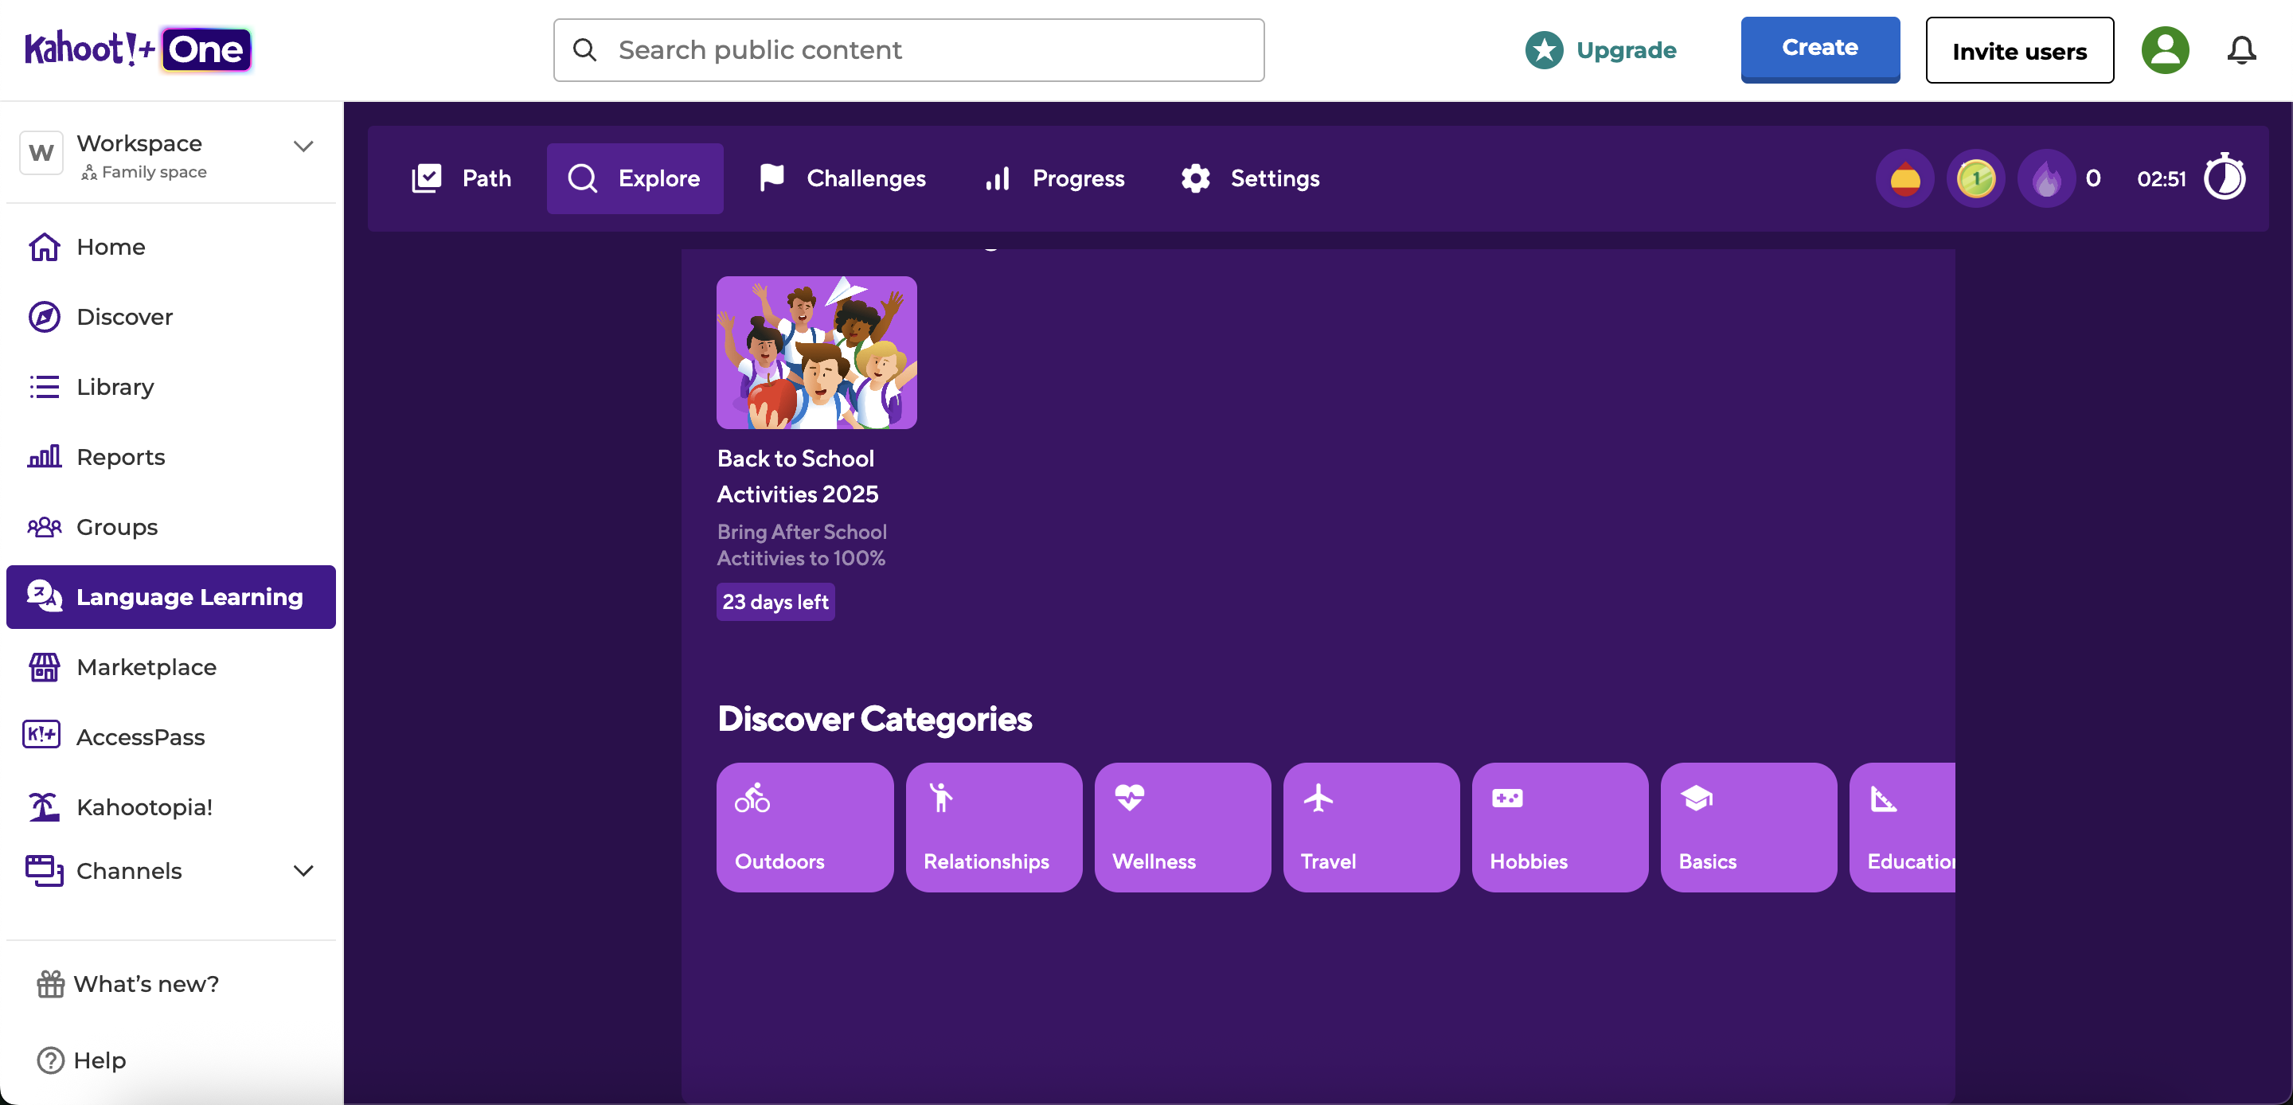Click the Travel airplane icon
Screen dimensions: 2293x1105
[1318, 798]
